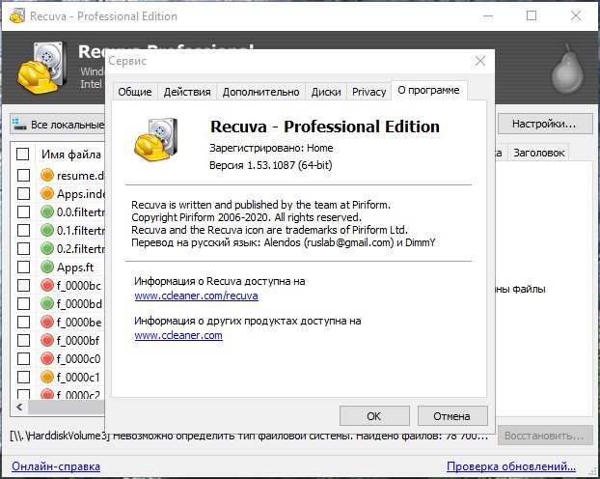Click green status dot for f_0000bd
The height and width of the screenshot is (479, 600).
[47, 304]
